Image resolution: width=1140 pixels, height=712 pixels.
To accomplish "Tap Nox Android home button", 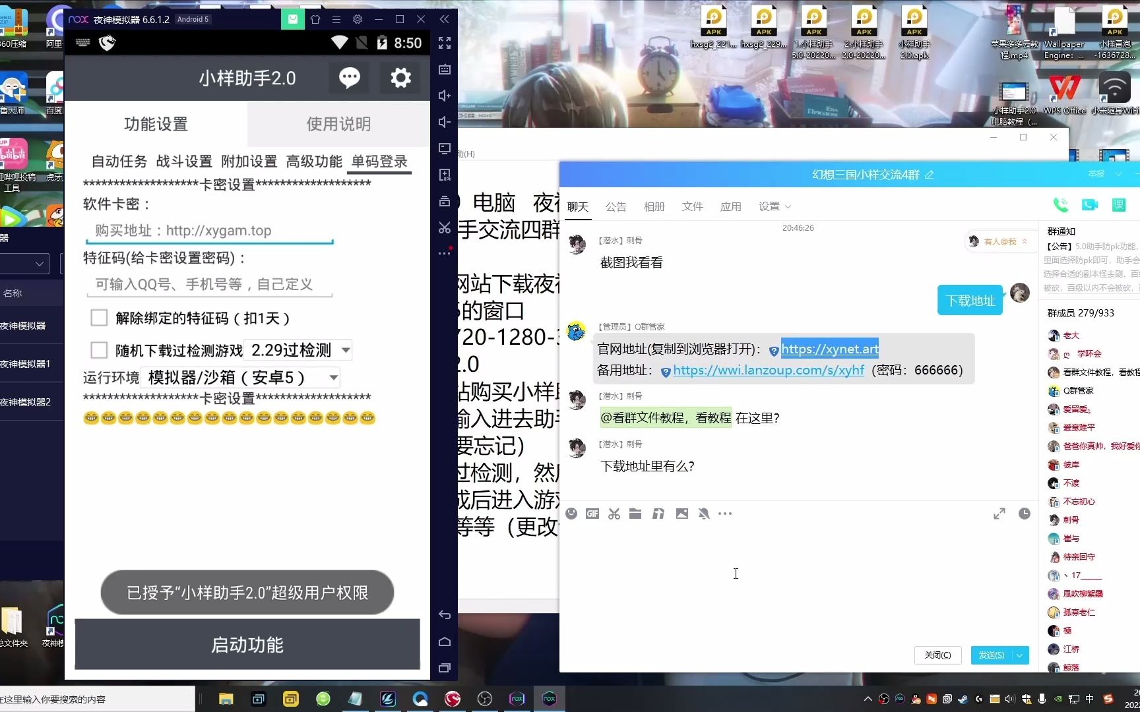I will coord(445,641).
